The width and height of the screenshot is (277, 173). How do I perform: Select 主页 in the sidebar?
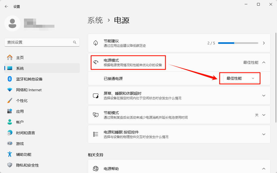click(20, 58)
